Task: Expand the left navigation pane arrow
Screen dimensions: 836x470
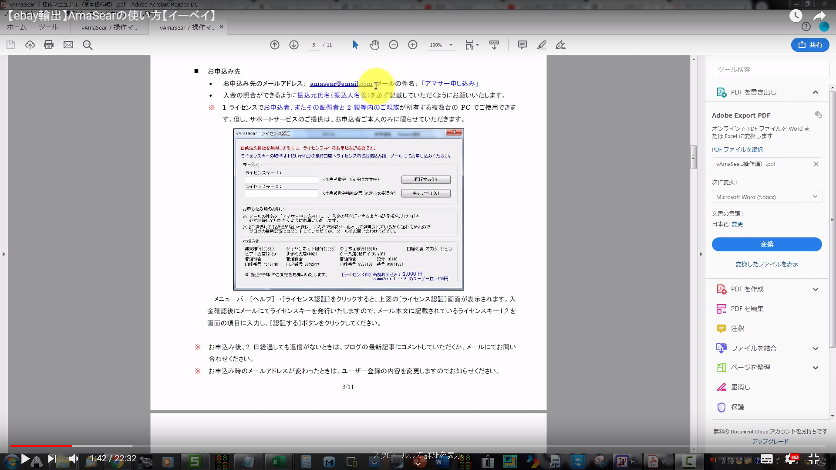Action: pos(4,254)
